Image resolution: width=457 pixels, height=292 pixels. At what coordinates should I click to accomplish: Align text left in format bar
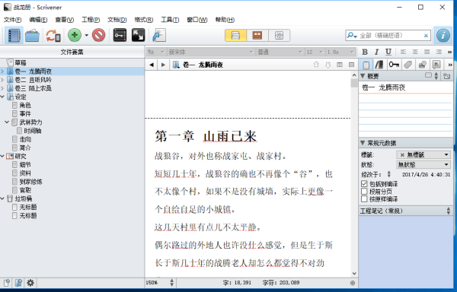[403, 52]
